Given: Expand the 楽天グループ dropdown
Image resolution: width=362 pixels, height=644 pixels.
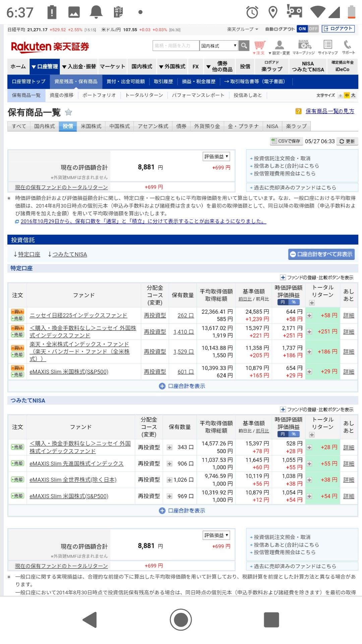Looking at the screenshot, I should 243,29.
